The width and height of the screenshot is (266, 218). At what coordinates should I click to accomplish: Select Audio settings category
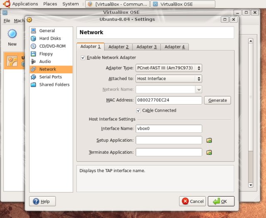click(x=51, y=61)
